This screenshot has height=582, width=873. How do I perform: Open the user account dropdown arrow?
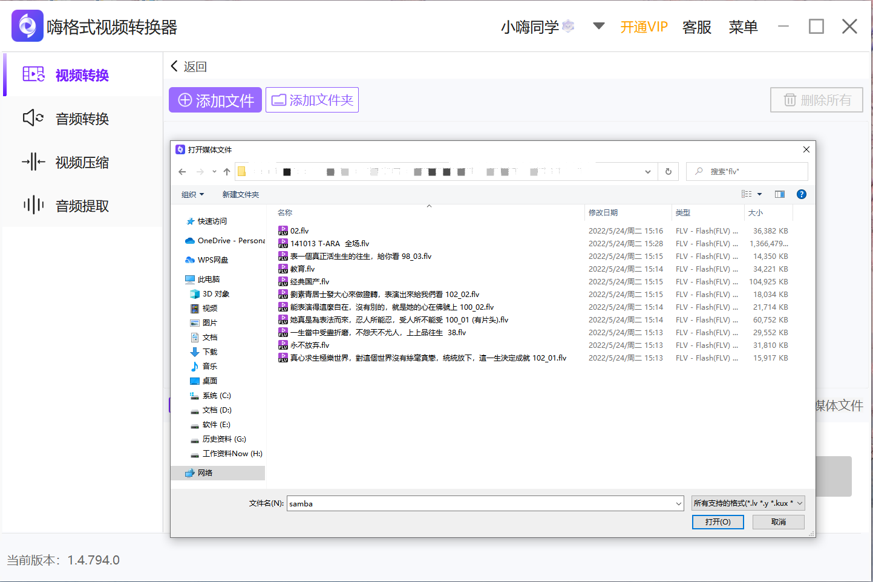pyautogui.click(x=599, y=26)
